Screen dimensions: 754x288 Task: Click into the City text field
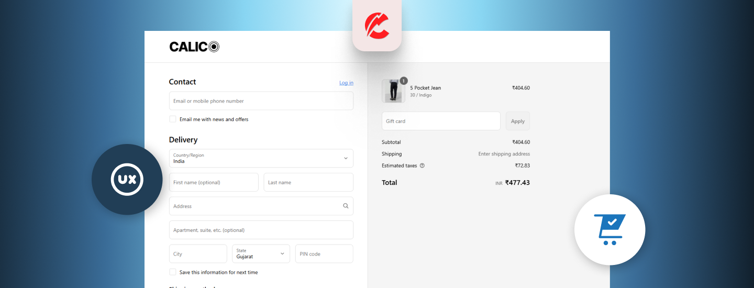[198, 253]
